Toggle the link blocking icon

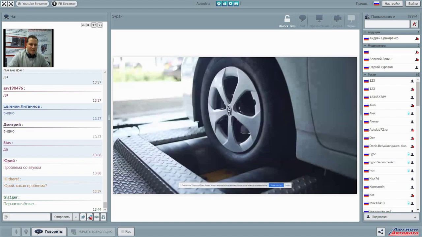click(x=90, y=217)
